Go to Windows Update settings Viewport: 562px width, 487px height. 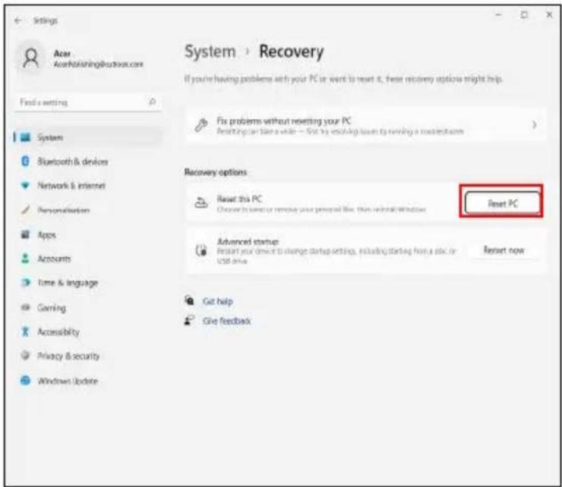point(88,381)
